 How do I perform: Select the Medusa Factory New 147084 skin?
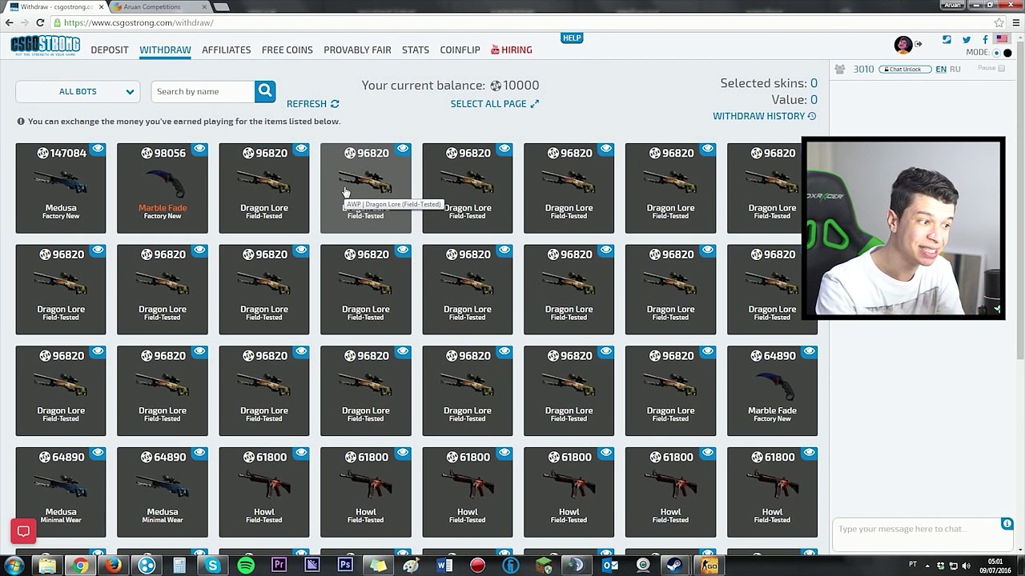(61, 188)
